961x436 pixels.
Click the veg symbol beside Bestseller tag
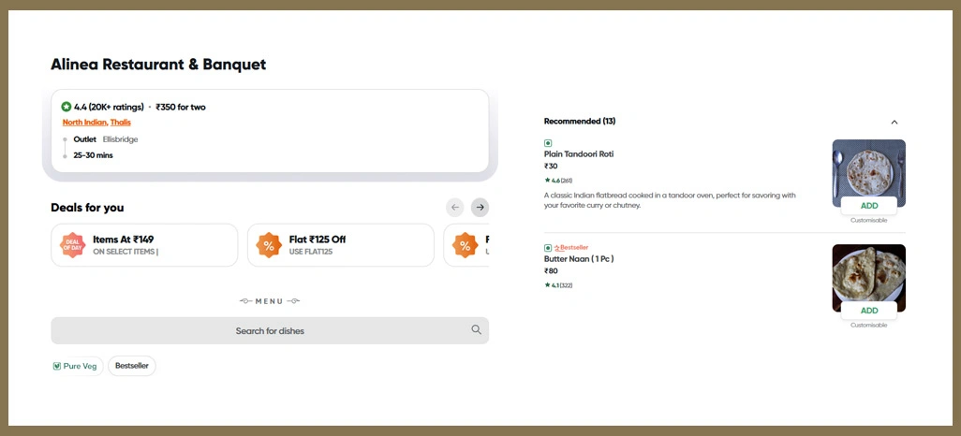tap(548, 248)
